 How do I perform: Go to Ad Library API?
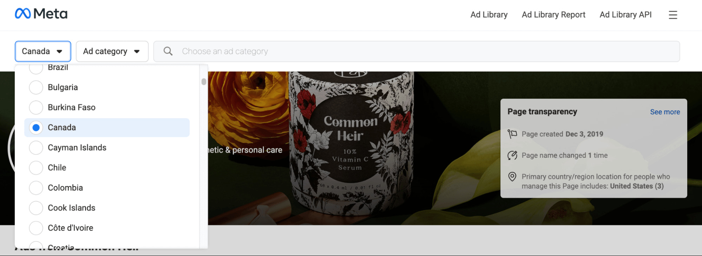point(625,15)
